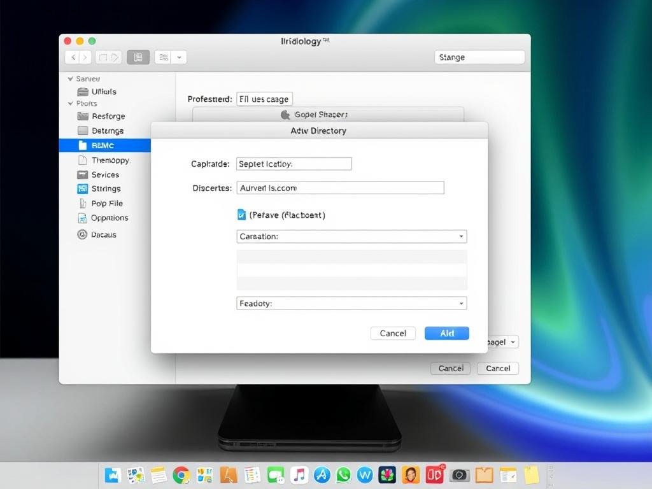
Task: Select Themoppy in the sidebar
Action: [110, 160]
